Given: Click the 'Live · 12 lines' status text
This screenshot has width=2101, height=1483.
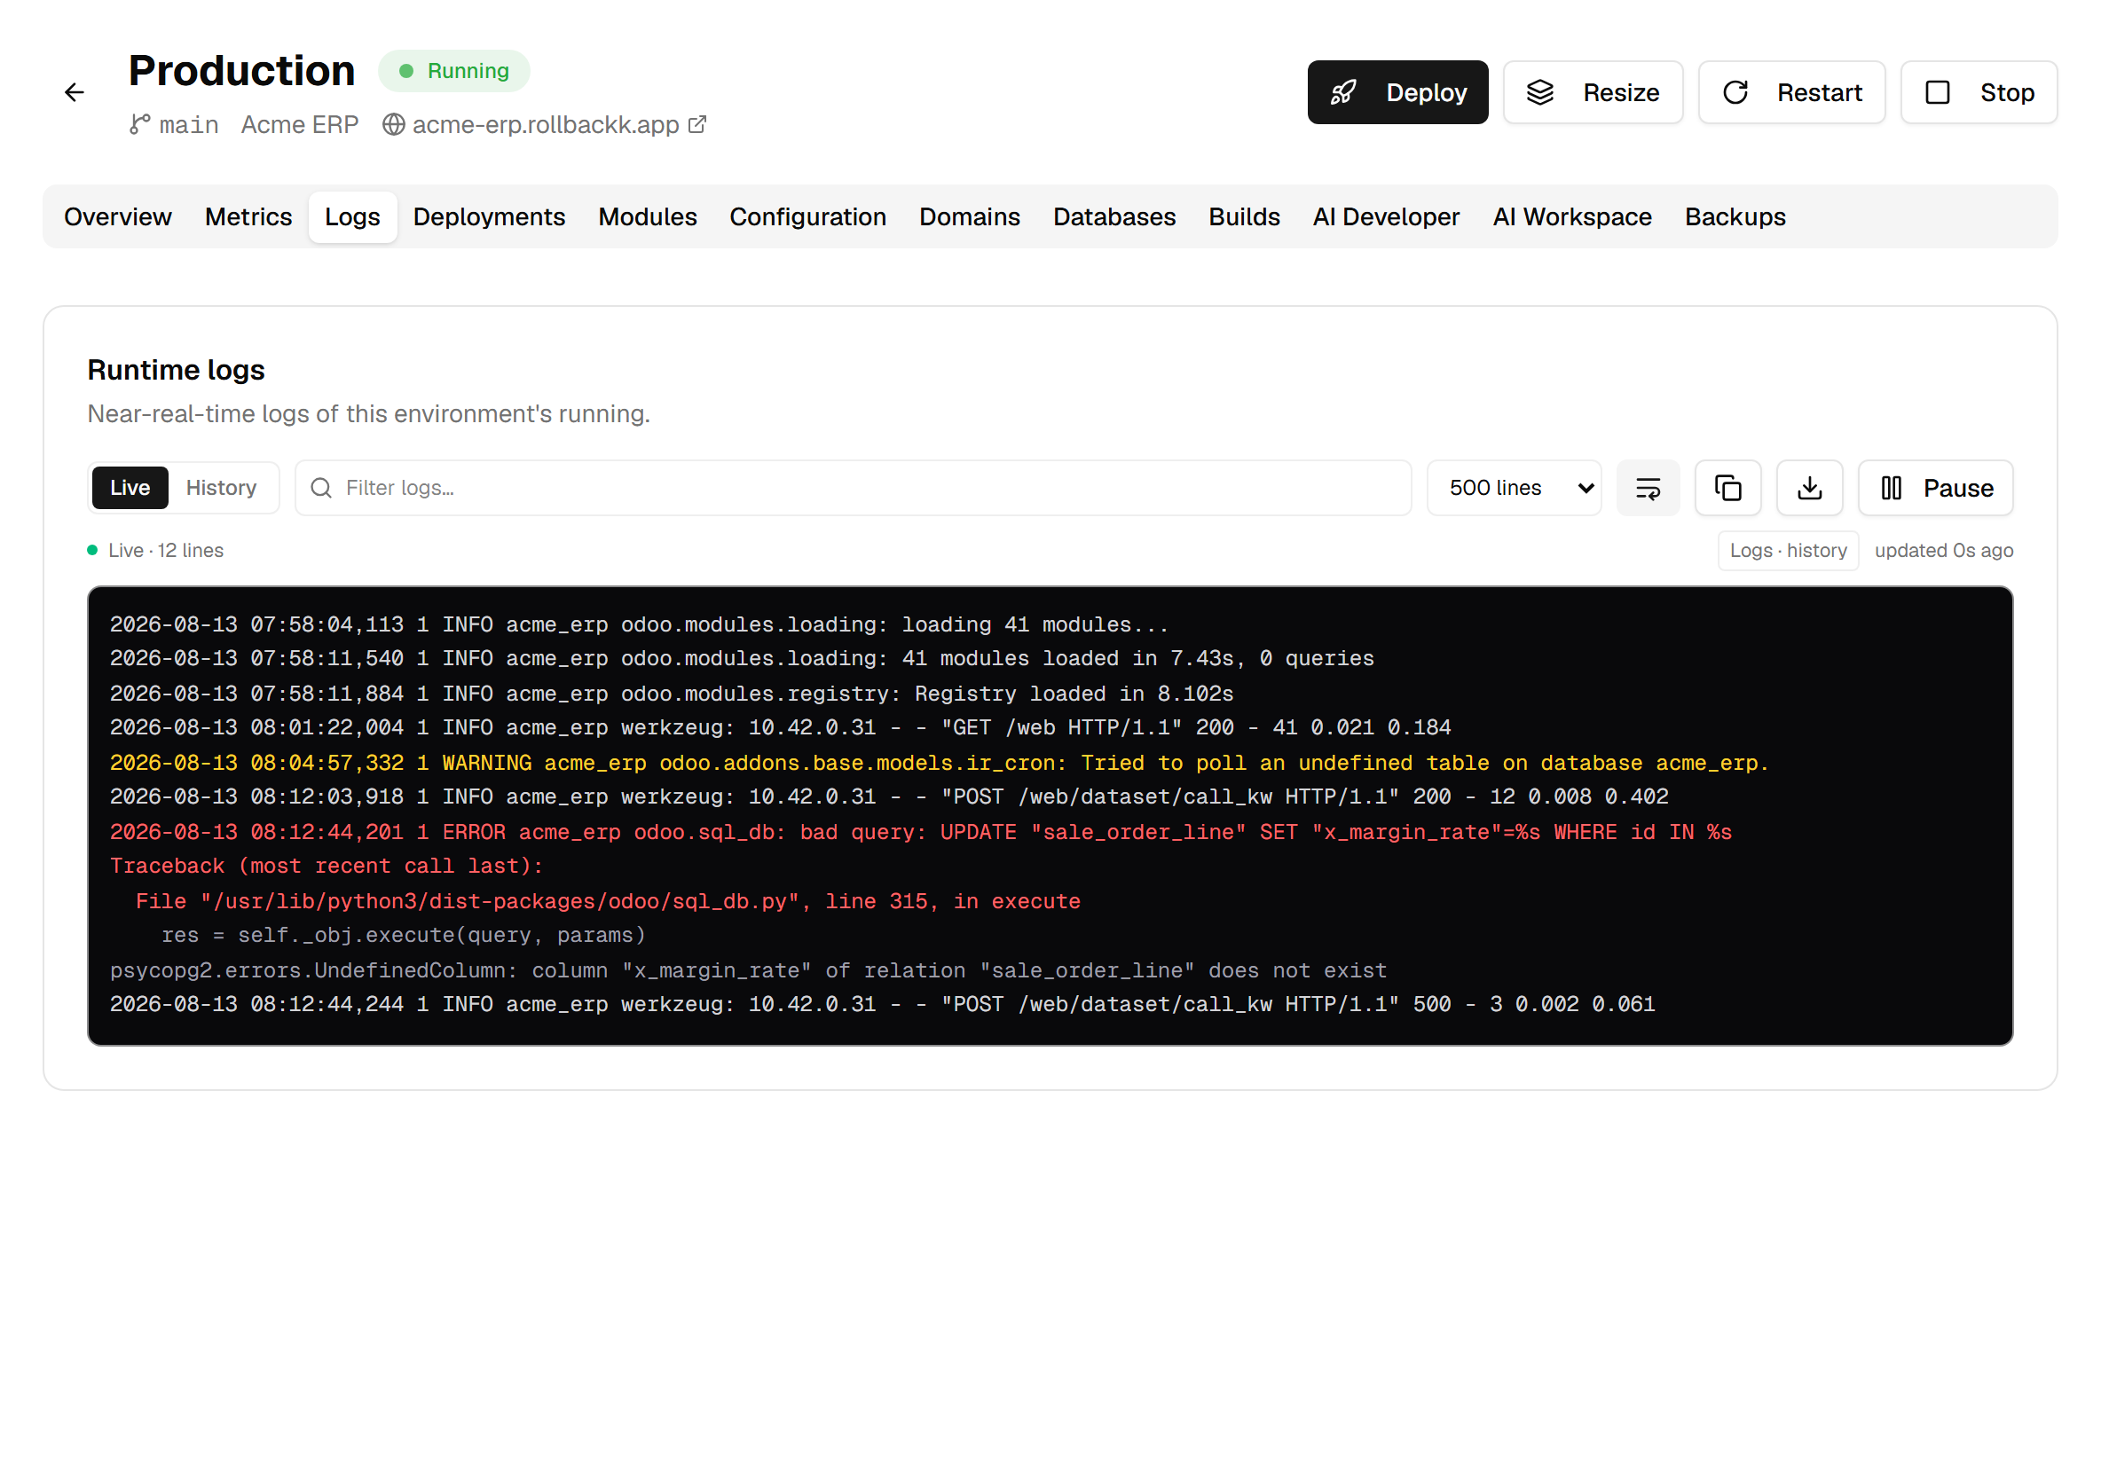Looking at the screenshot, I should tap(166, 551).
